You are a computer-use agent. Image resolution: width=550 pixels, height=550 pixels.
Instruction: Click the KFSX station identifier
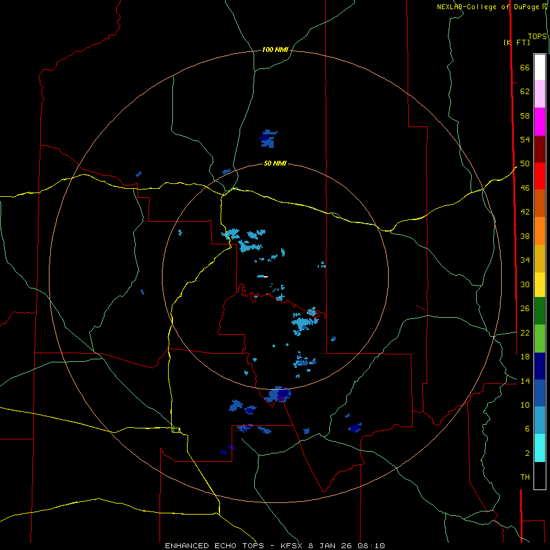click(x=291, y=546)
